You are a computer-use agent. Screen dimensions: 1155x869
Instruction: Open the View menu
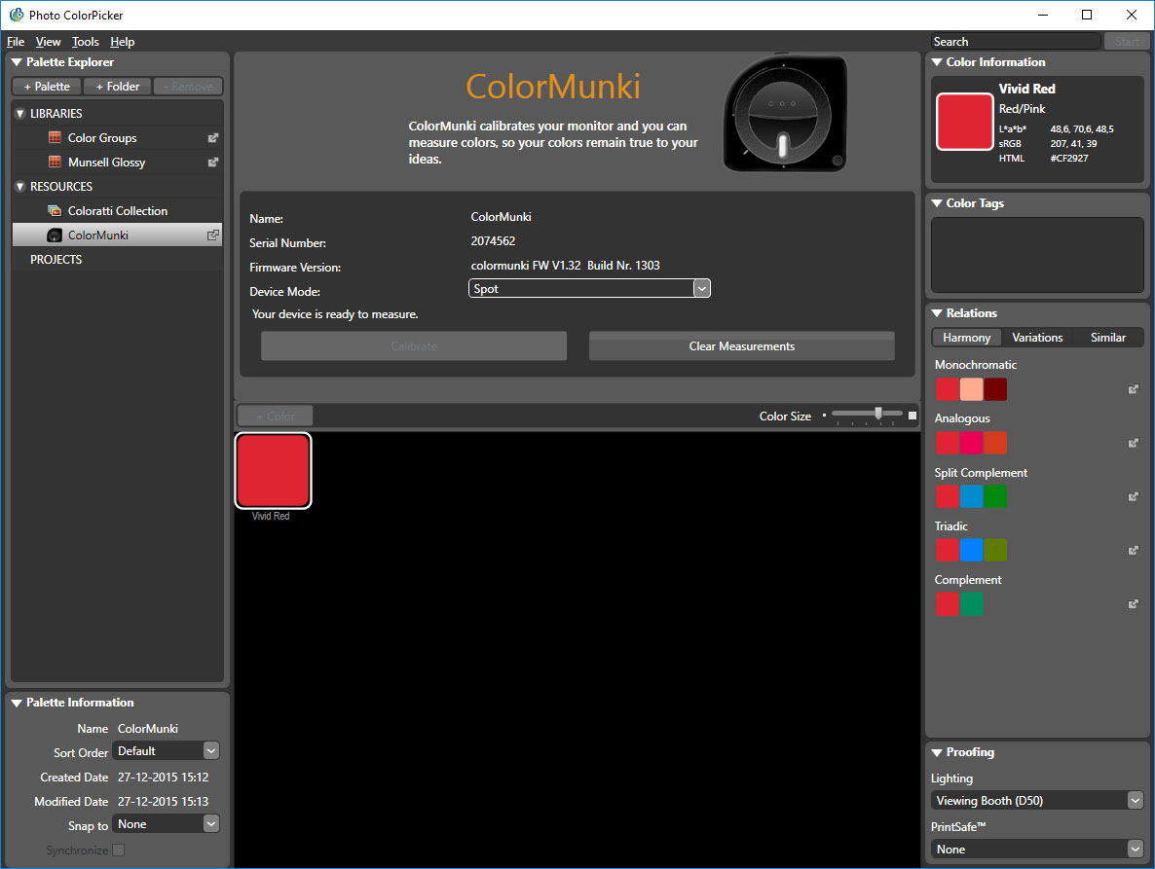click(48, 42)
